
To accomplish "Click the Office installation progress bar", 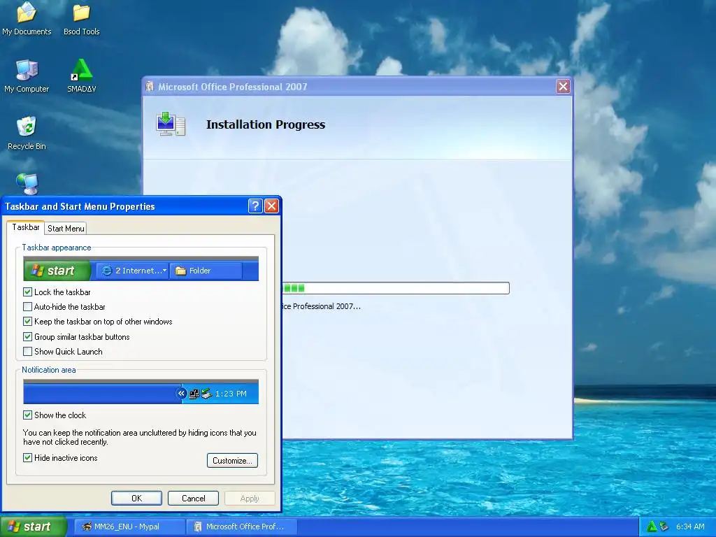I will (x=396, y=288).
